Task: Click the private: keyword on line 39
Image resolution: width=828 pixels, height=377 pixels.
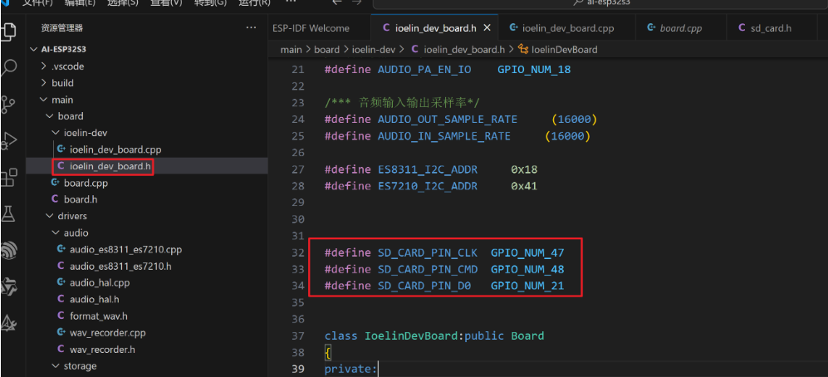Action: [x=350, y=369]
